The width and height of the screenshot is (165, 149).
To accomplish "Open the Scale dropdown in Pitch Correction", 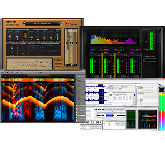I will (44, 53).
